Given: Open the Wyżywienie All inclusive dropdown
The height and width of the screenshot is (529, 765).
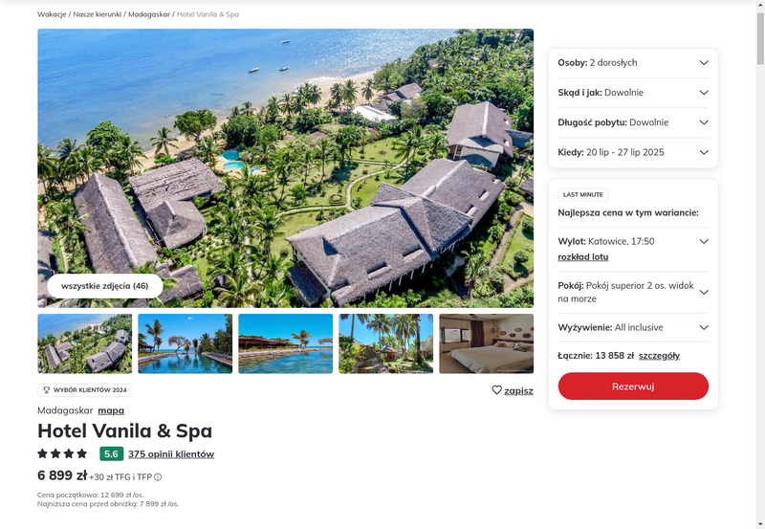Looking at the screenshot, I should (633, 327).
